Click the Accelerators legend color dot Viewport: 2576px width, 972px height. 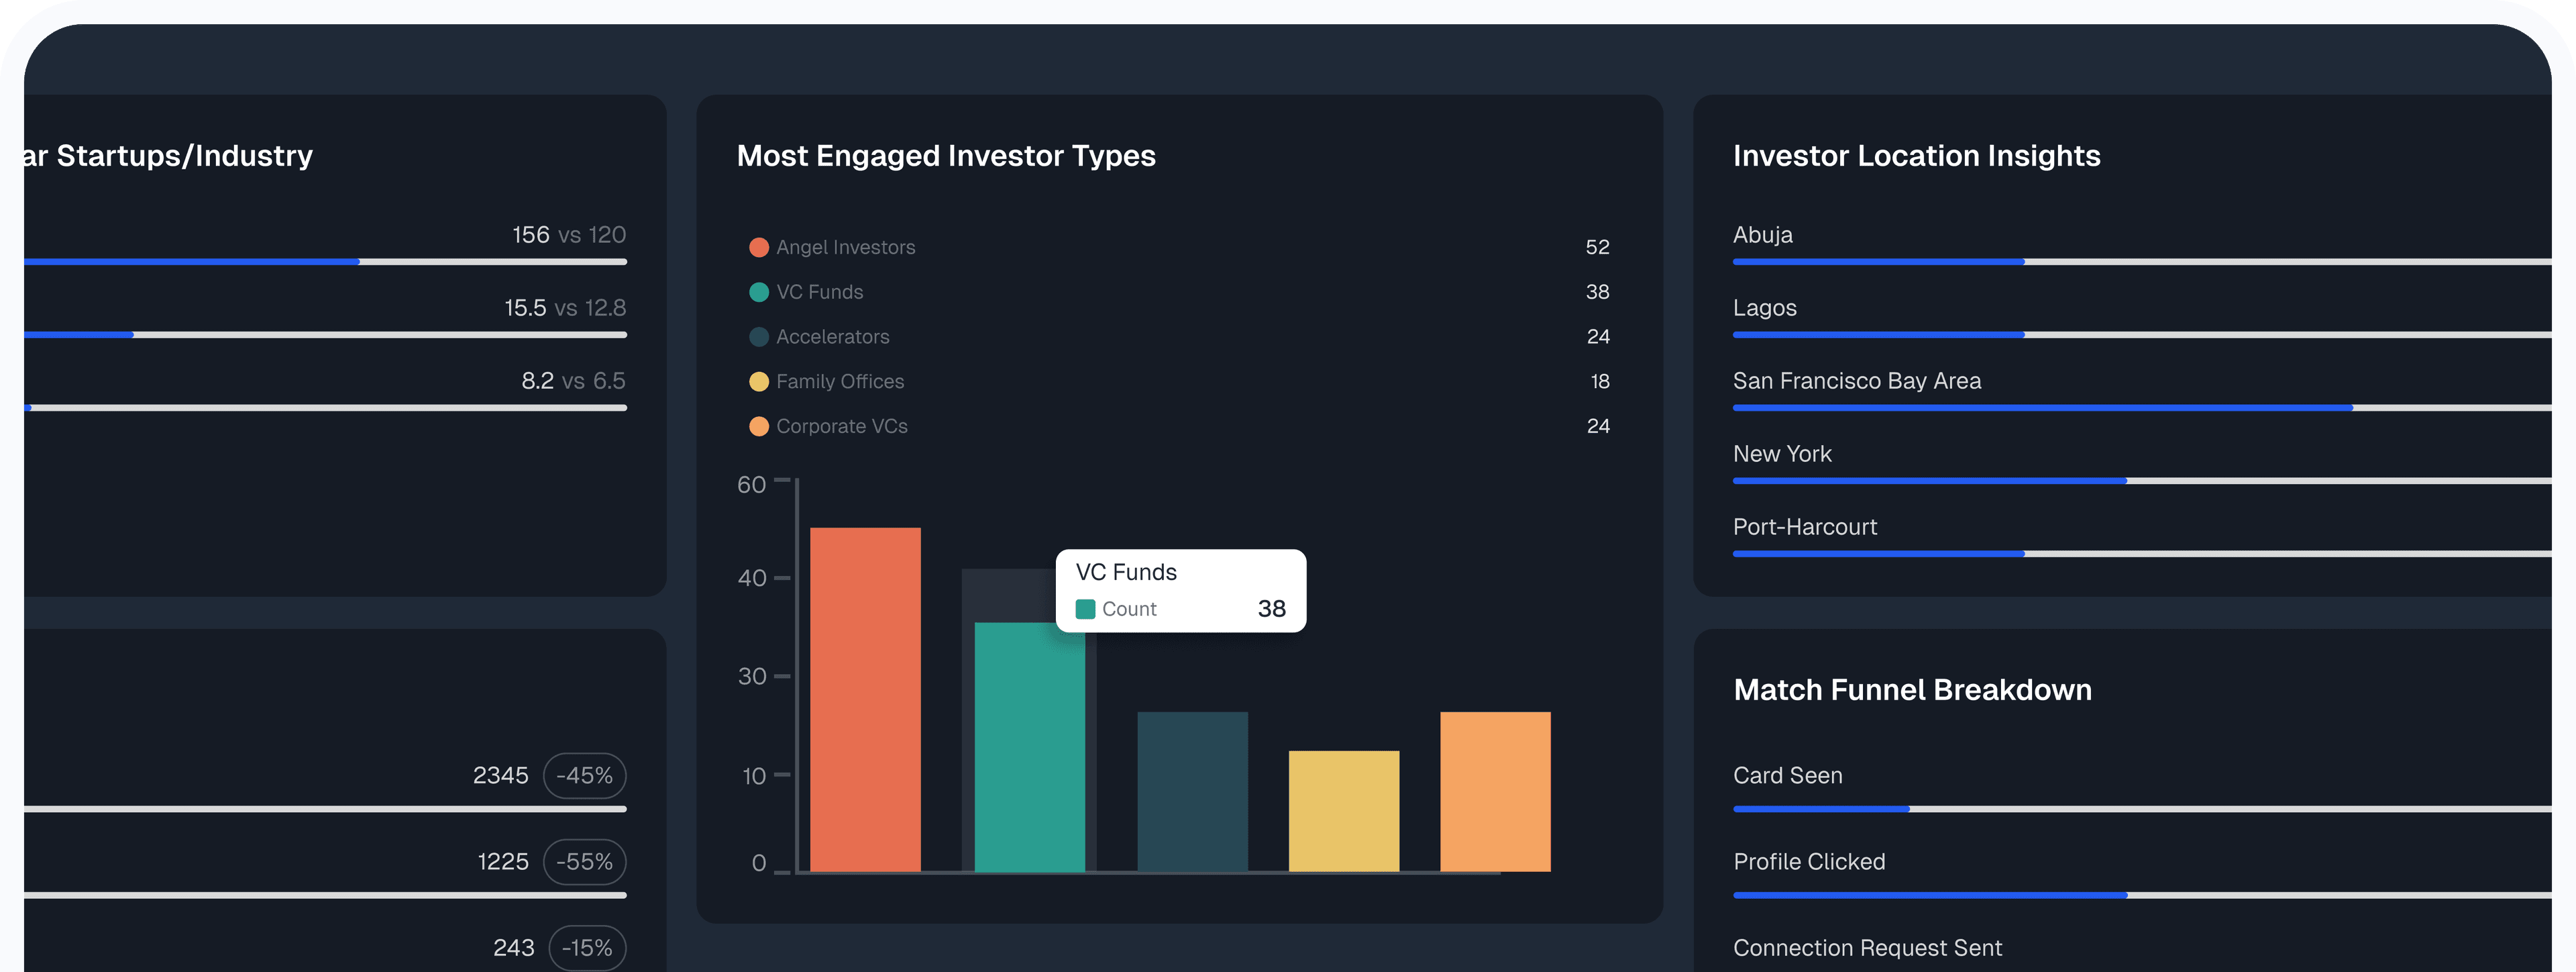coord(759,336)
